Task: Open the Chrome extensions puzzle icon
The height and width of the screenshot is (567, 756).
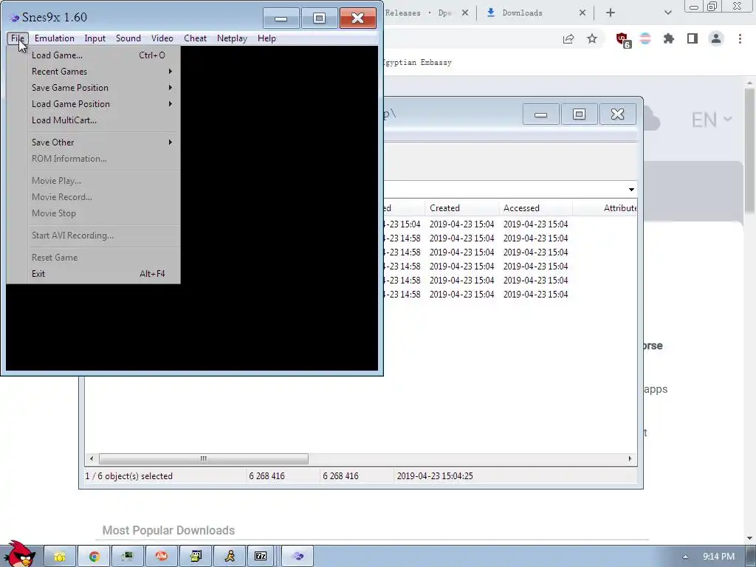Action: [x=669, y=39]
